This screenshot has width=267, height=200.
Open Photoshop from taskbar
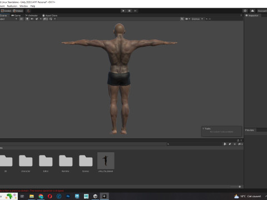68,196
